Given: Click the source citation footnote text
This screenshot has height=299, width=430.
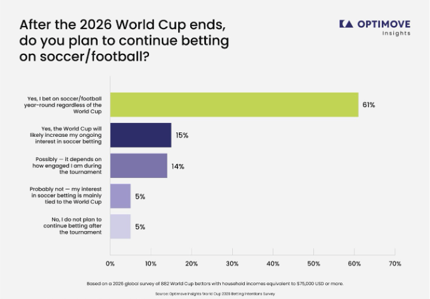Looking at the screenshot, I should click(x=215, y=294).
